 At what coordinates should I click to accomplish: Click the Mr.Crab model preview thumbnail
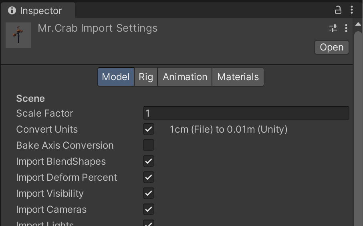pos(18,35)
